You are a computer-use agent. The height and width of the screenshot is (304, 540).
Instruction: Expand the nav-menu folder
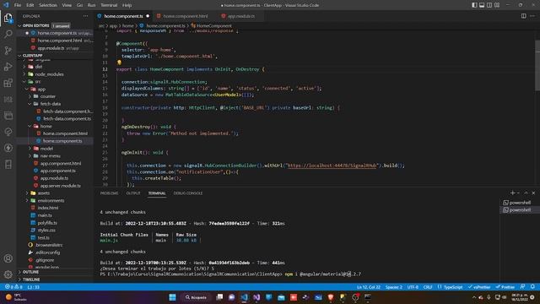click(x=30, y=155)
